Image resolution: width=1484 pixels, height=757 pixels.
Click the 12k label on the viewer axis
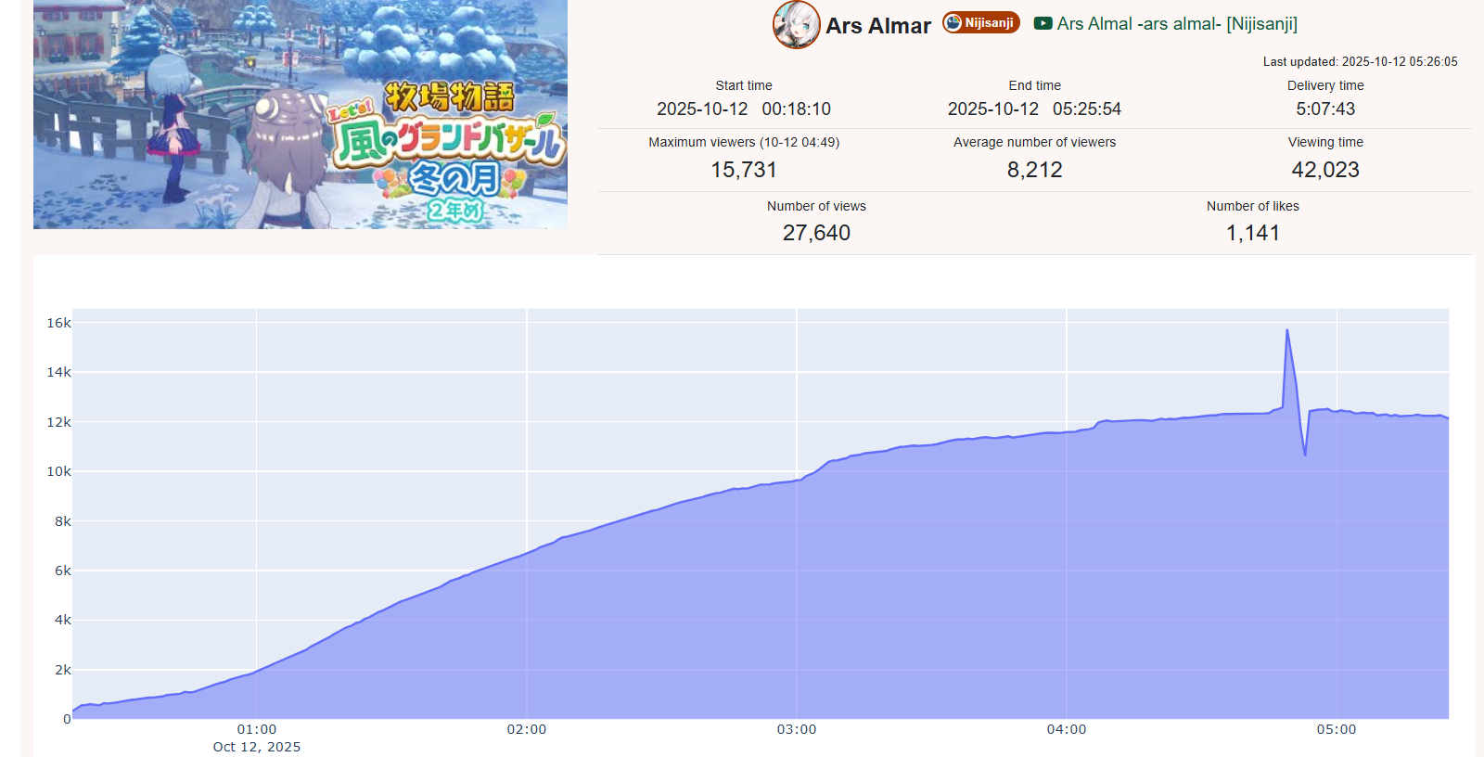click(x=59, y=422)
